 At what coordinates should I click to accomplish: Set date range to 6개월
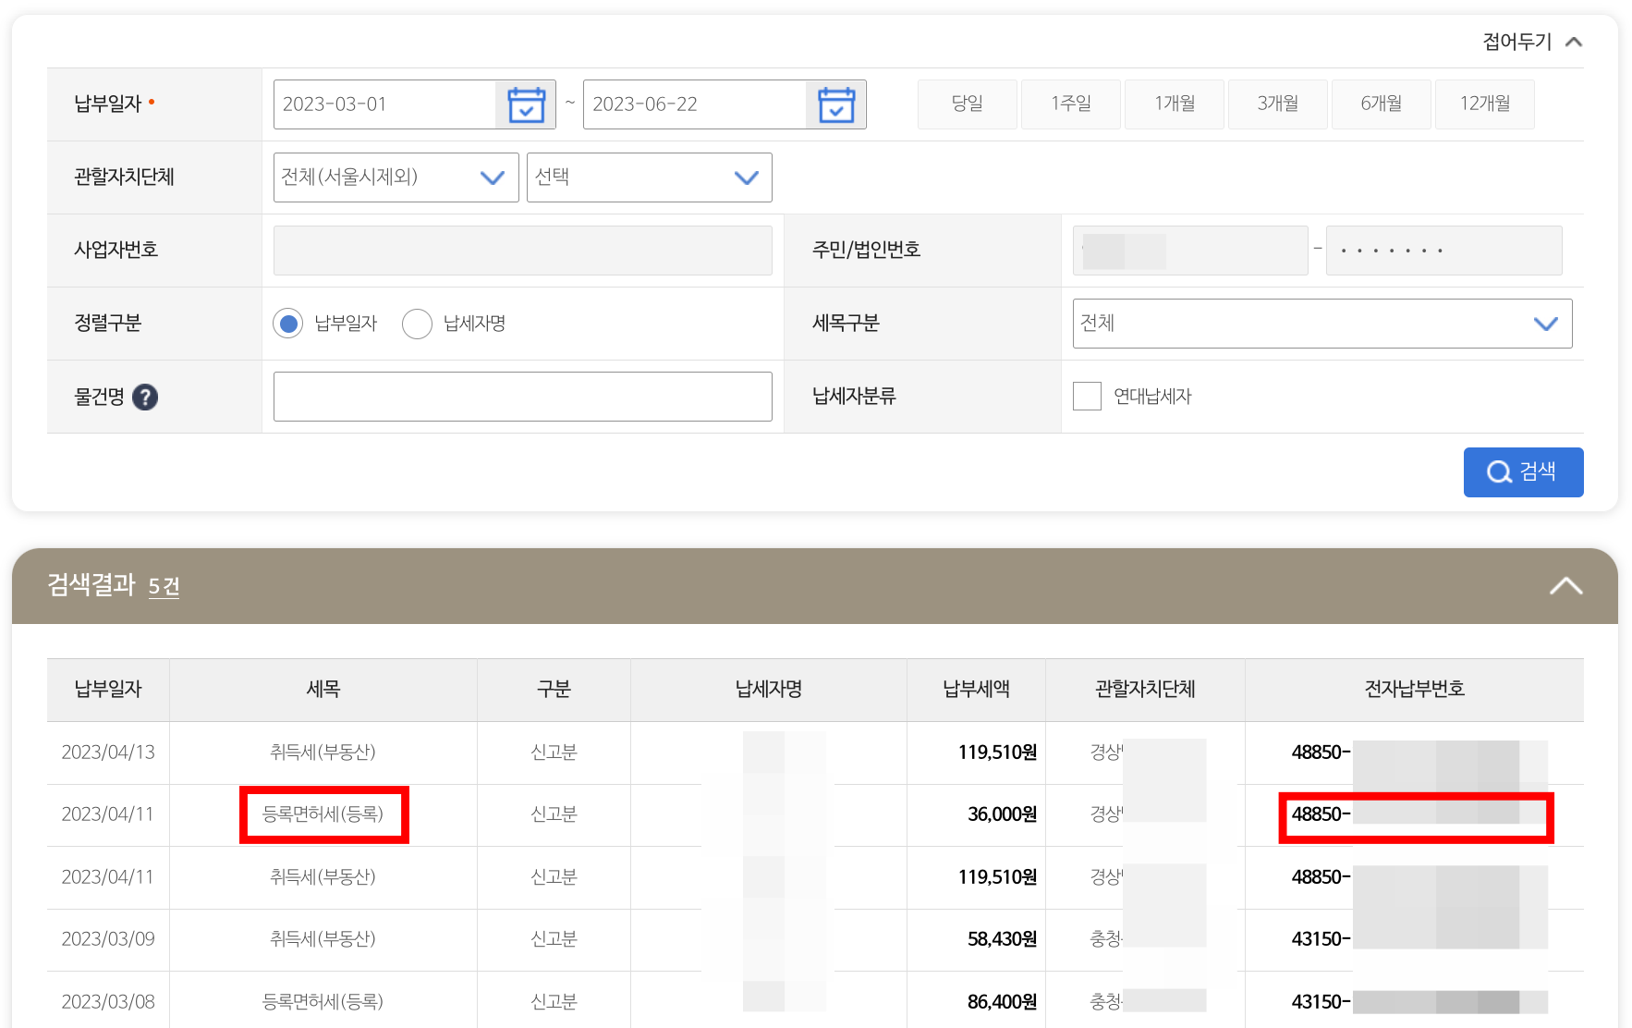(1381, 104)
